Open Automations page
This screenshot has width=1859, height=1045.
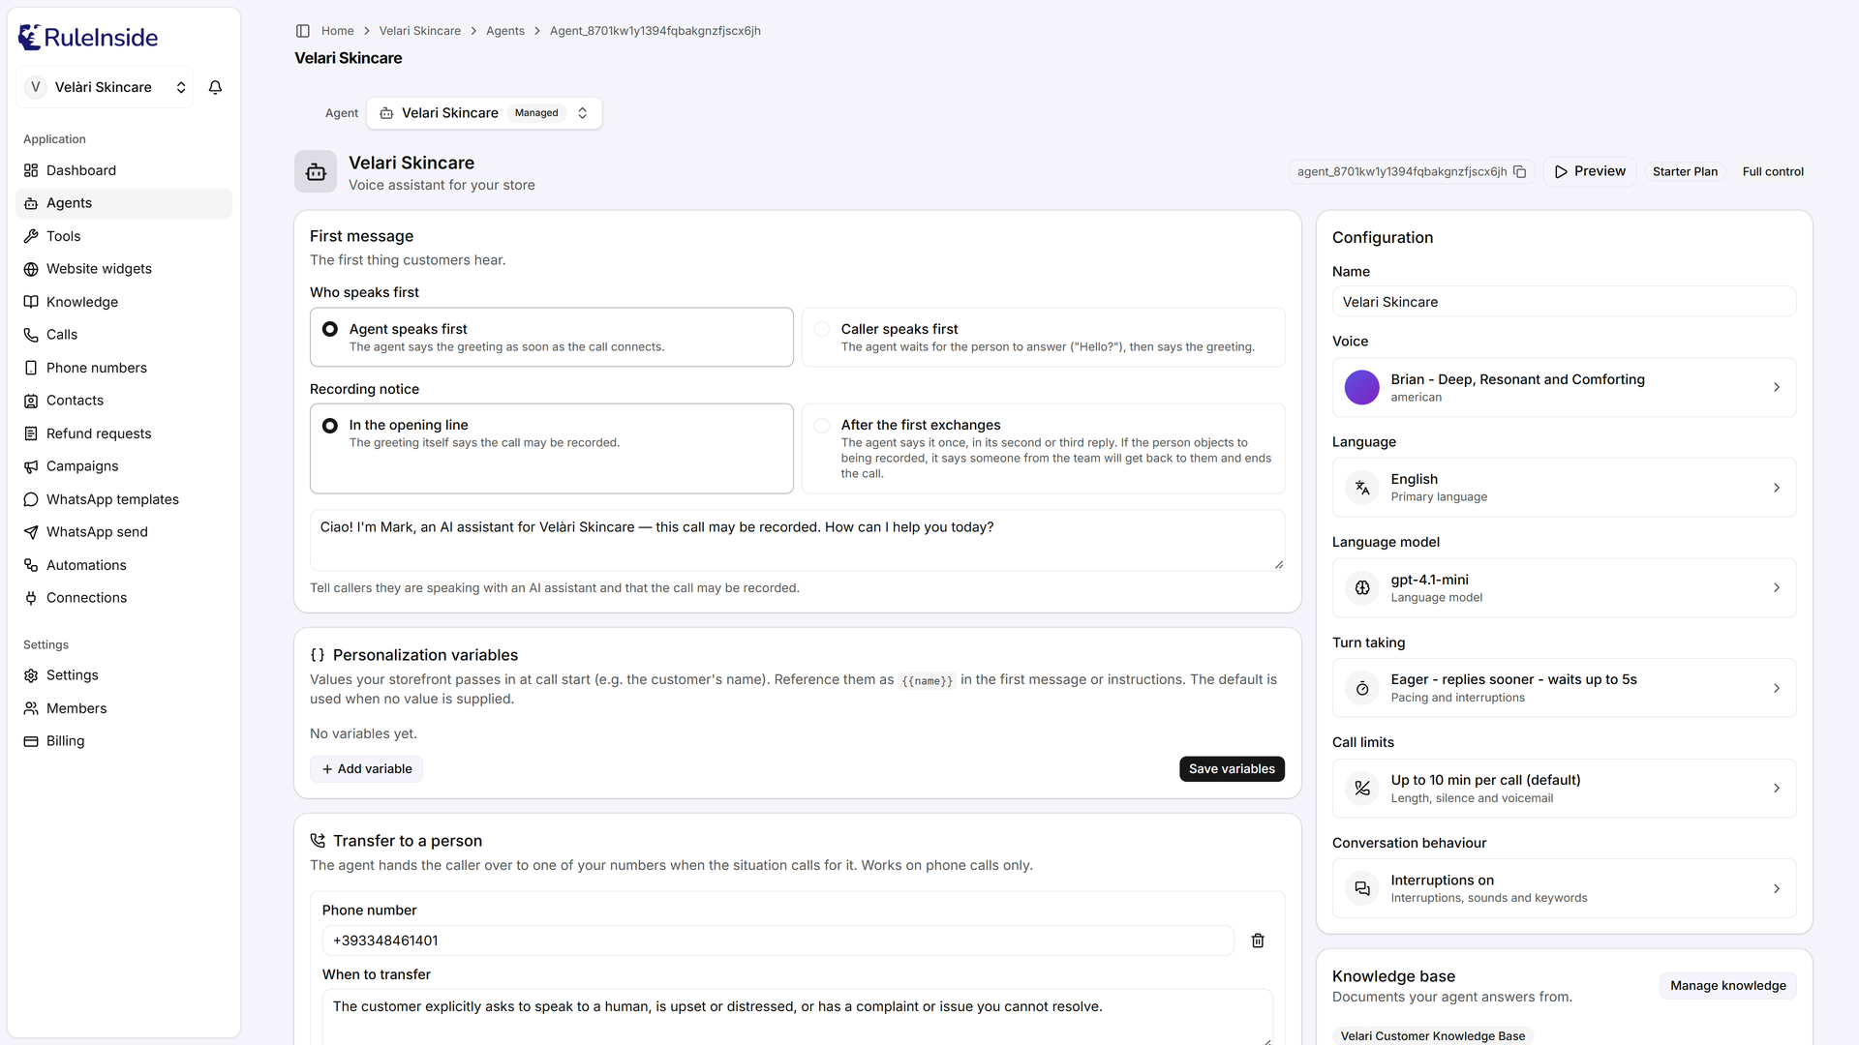(x=124, y=565)
